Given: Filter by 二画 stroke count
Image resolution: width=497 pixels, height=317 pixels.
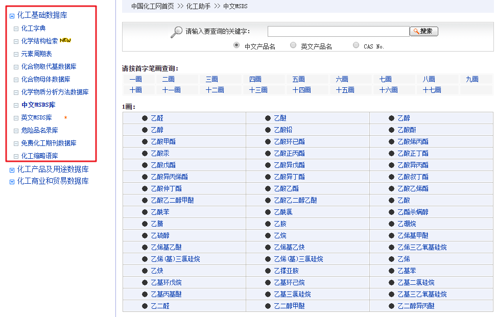Looking at the screenshot, I should 169,79.
